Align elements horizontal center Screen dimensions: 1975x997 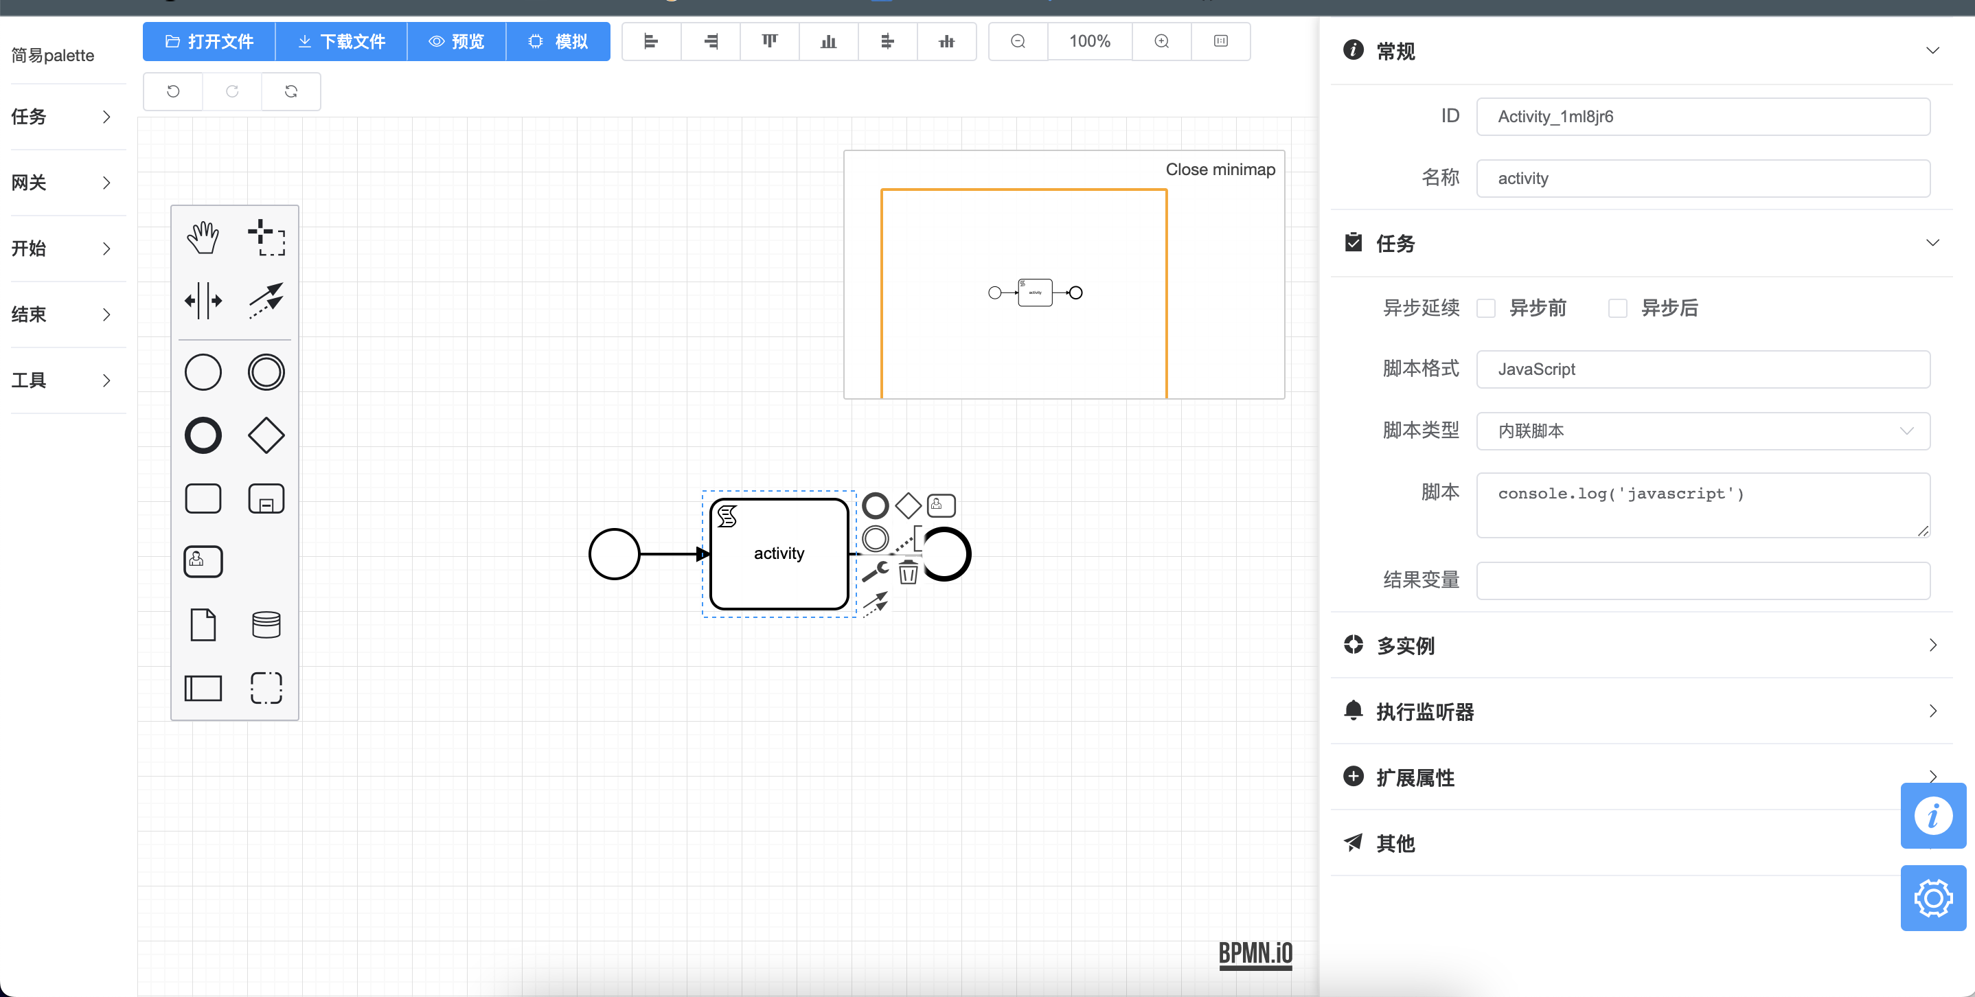(x=888, y=41)
